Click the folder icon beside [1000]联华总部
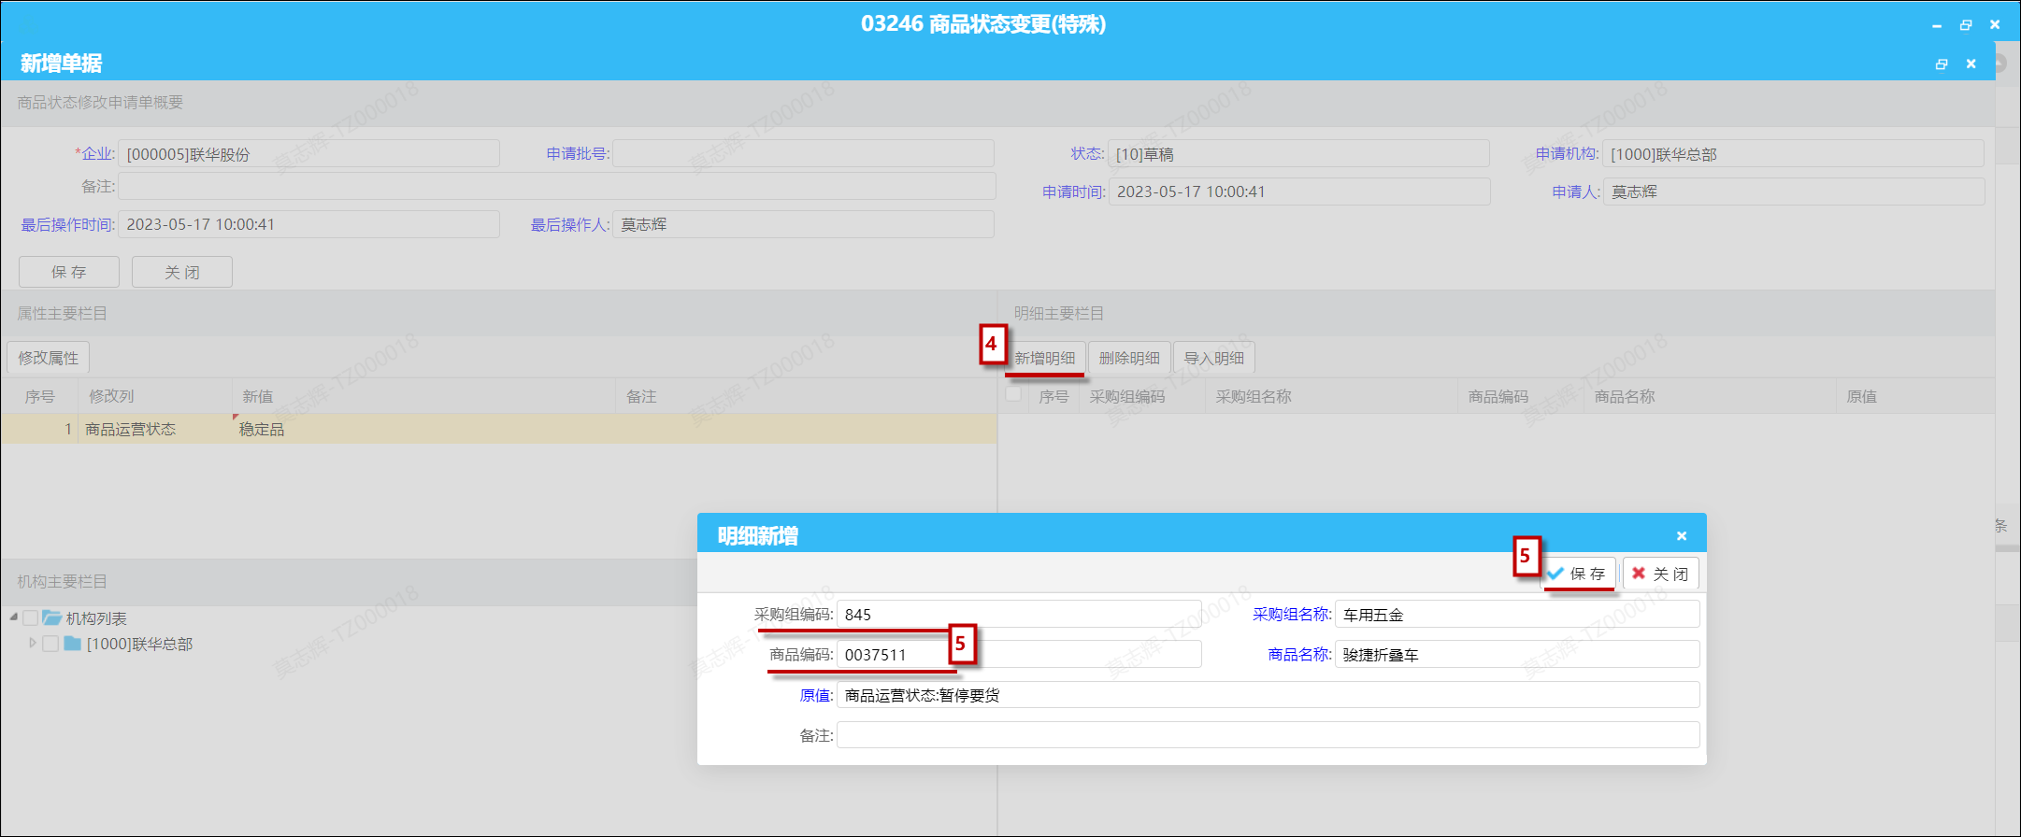The height and width of the screenshot is (837, 2021). (x=72, y=644)
